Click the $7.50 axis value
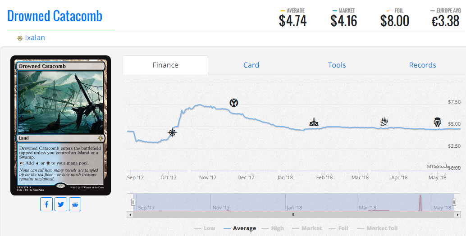Viewport: 466px width, 236px height. point(454,102)
